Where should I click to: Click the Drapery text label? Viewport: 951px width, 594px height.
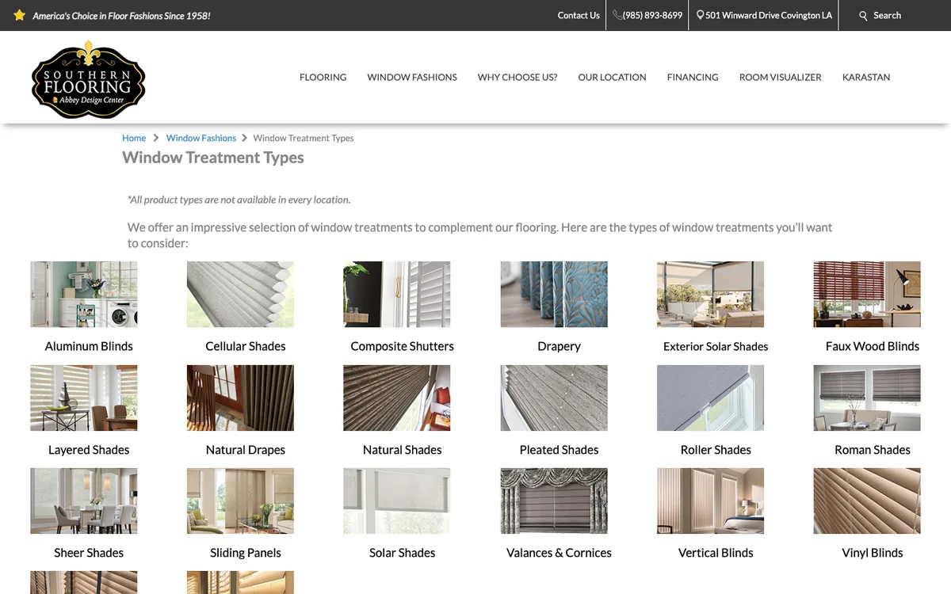click(559, 346)
